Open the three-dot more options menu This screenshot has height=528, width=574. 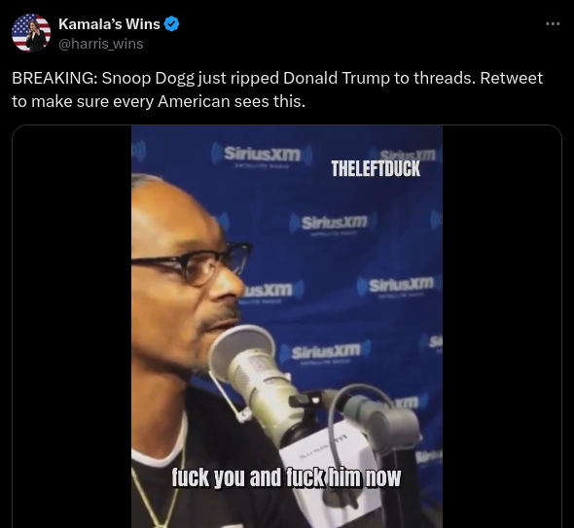553,23
